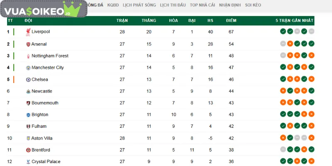Open the Bournemouth team link
This screenshot has width=332, height=166.
tap(45, 103)
